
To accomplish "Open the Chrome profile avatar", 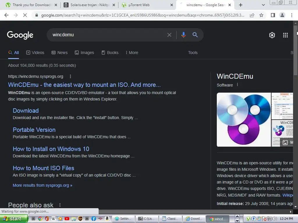I will (282, 15).
